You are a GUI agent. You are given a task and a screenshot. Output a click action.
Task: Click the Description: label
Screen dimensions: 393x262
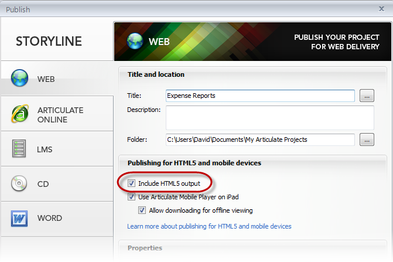click(144, 110)
